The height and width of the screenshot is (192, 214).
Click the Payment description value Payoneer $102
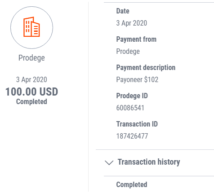[137, 79]
